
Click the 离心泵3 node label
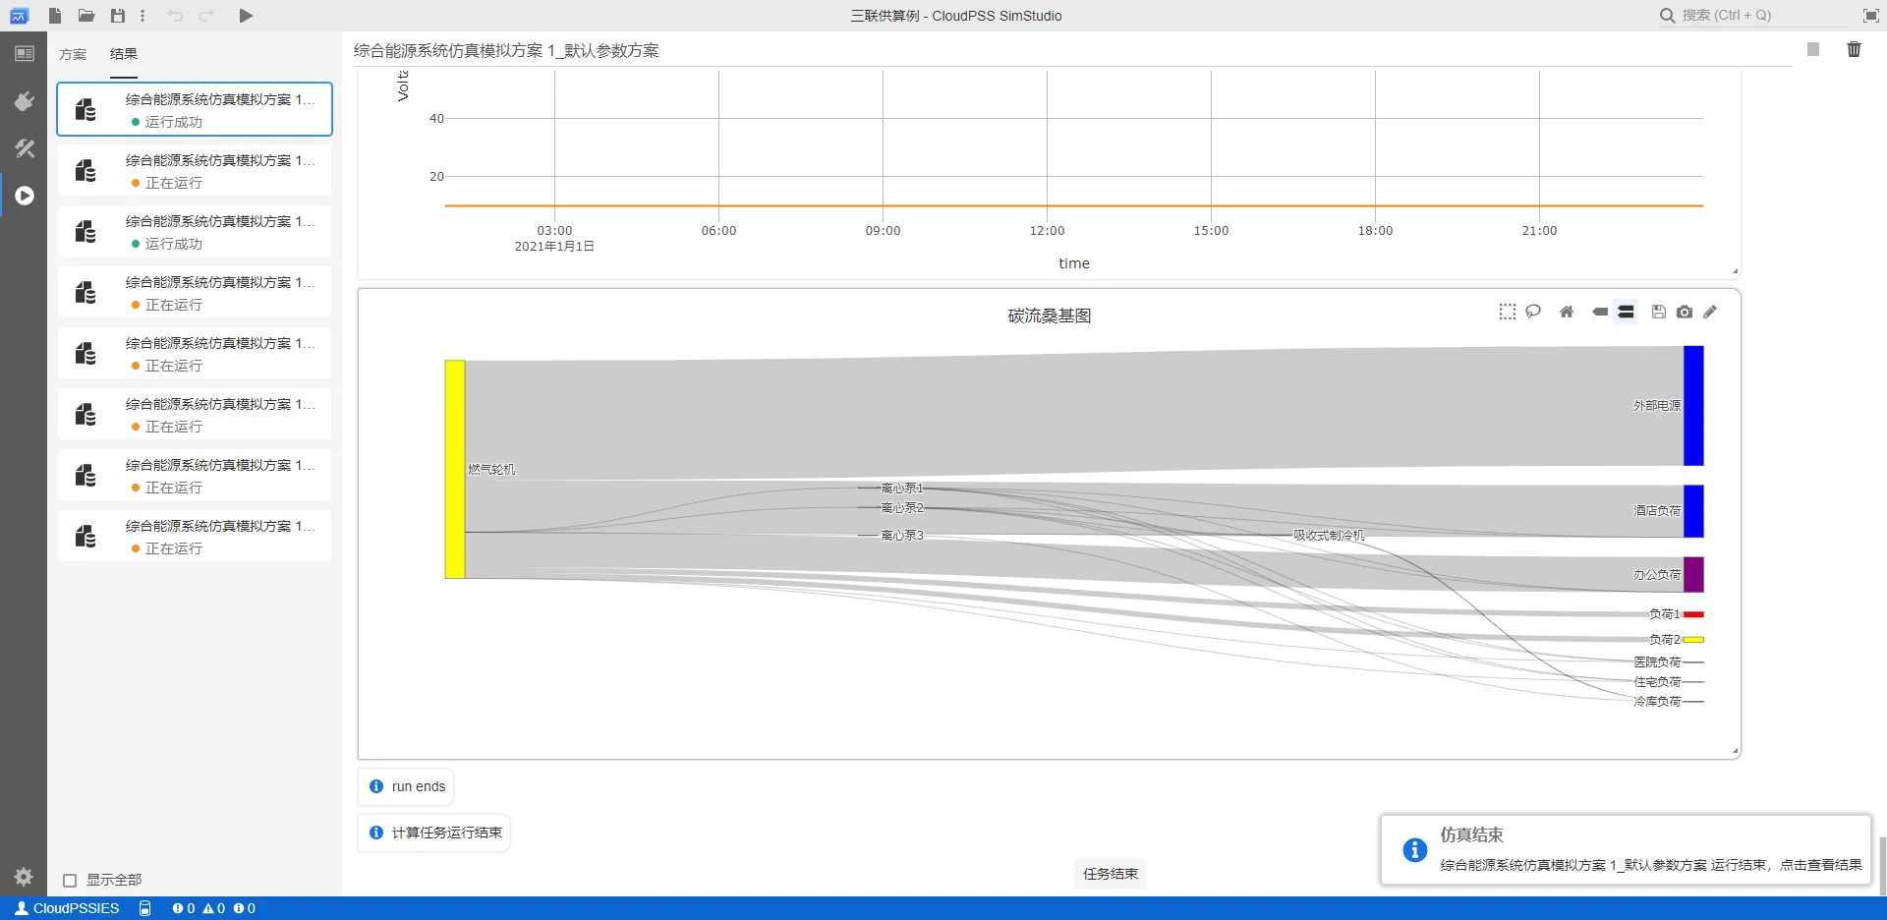pos(902,536)
